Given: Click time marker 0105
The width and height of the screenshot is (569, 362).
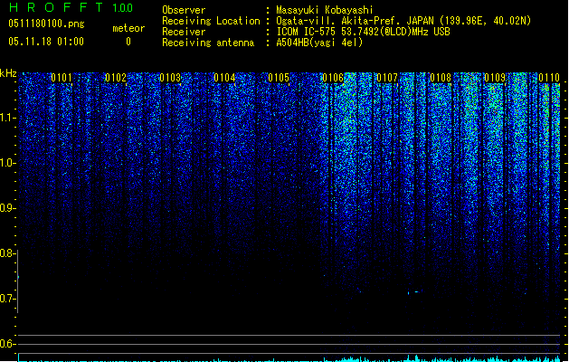Looking at the screenshot, I should click(279, 78).
